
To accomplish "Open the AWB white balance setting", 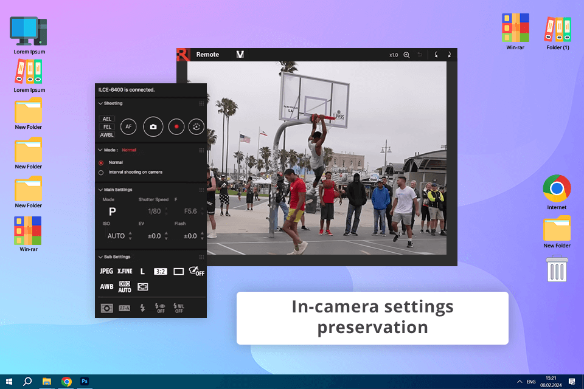I will 106,287.
